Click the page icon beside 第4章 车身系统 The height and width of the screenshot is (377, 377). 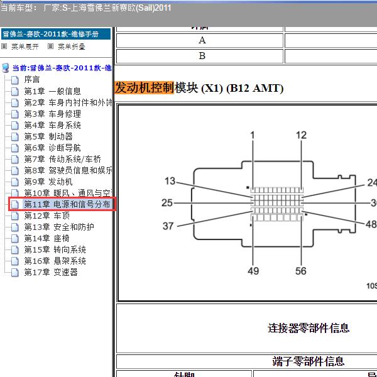click(15, 125)
